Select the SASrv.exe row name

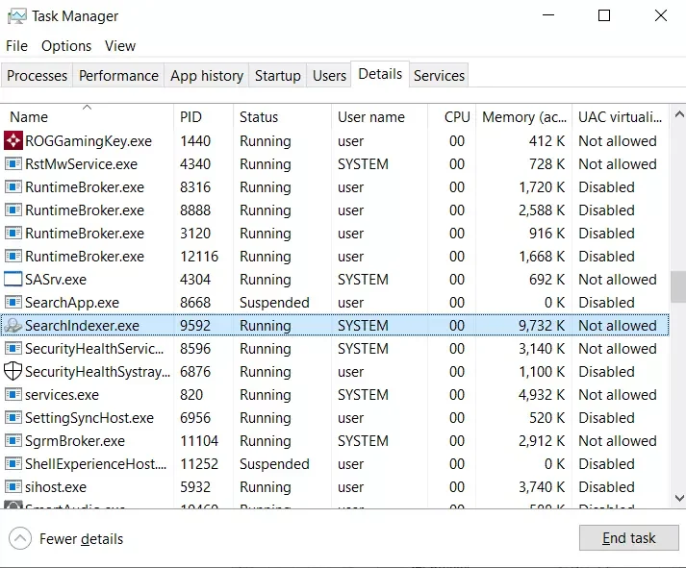pos(56,279)
